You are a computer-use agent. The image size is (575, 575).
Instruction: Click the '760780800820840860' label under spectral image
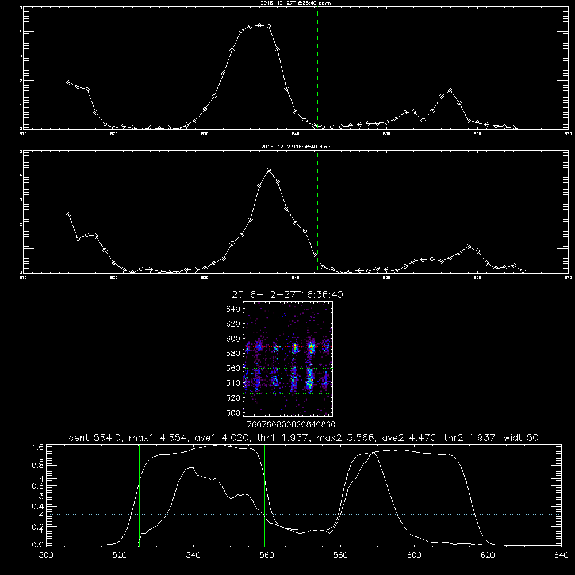pyautogui.click(x=292, y=424)
